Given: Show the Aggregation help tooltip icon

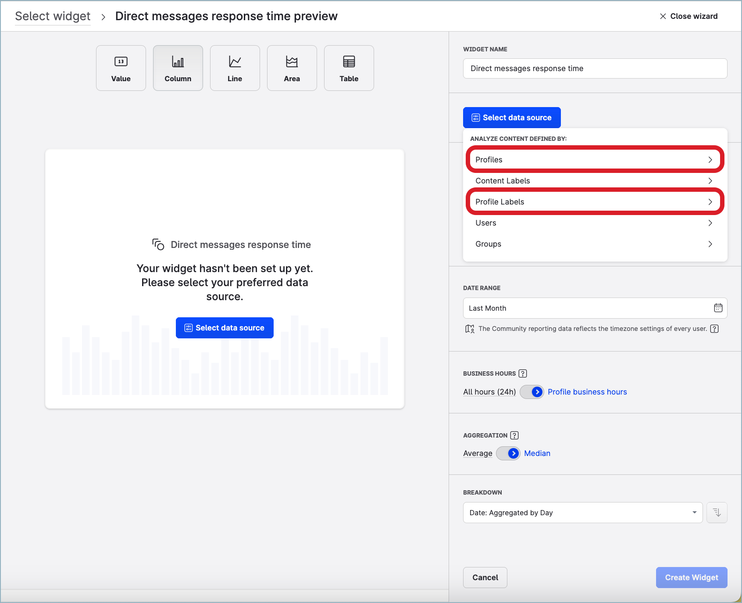Looking at the screenshot, I should 514,435.
